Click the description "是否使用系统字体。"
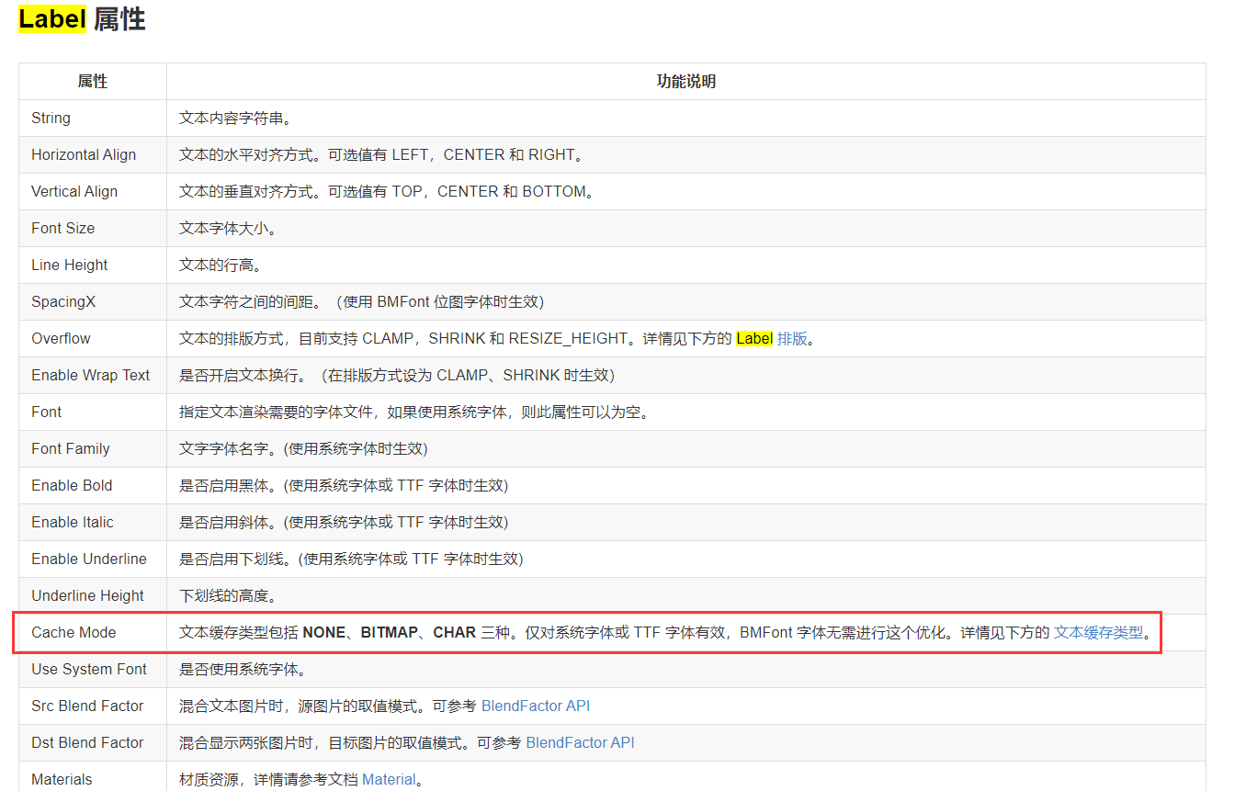Viewport: 1246px width, 791px height. pos(243,669)
